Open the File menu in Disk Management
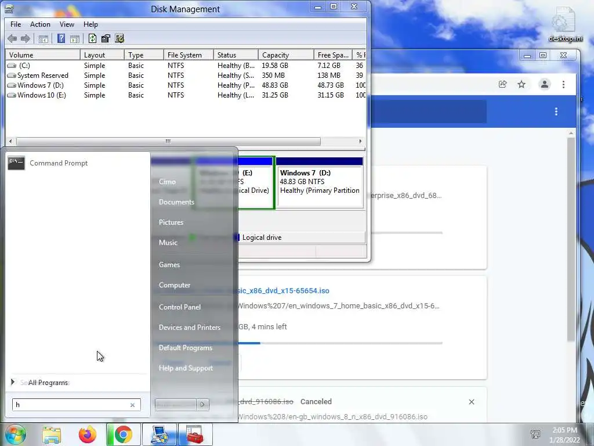This screenshot has width=594, height=446. [x=16, y=24]
